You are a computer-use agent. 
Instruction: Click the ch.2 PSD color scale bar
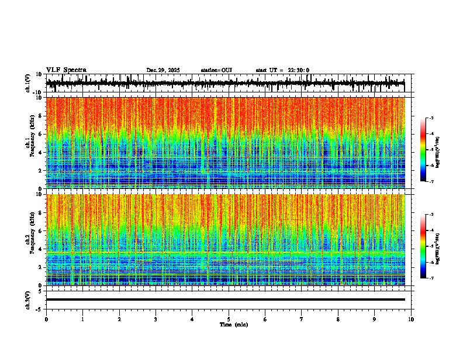(423, 246)
